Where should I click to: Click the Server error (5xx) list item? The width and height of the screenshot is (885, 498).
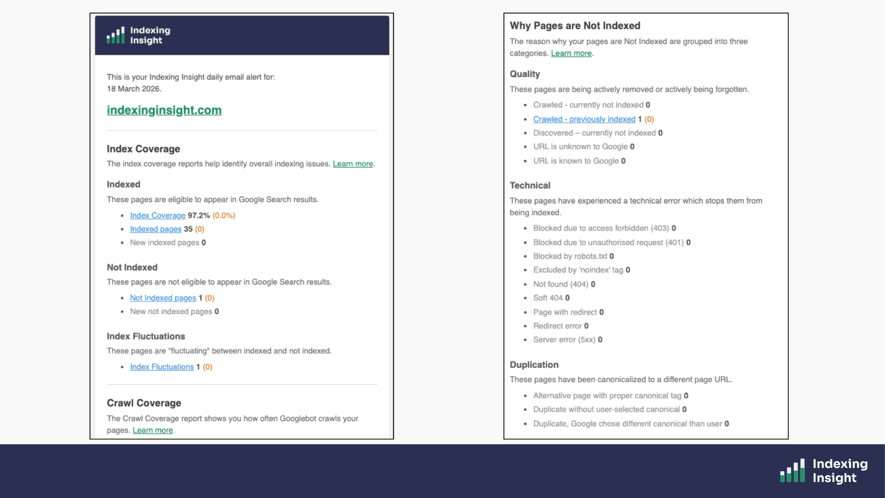click(x=567, y=340)
